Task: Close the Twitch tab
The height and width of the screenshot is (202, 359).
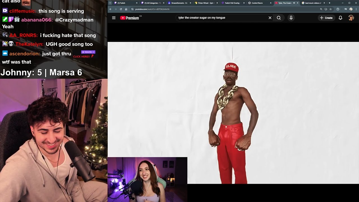Action: coord(137,3)
